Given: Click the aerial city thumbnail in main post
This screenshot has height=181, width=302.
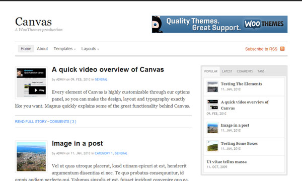Looking at the screenshot, I should [31, 156].
